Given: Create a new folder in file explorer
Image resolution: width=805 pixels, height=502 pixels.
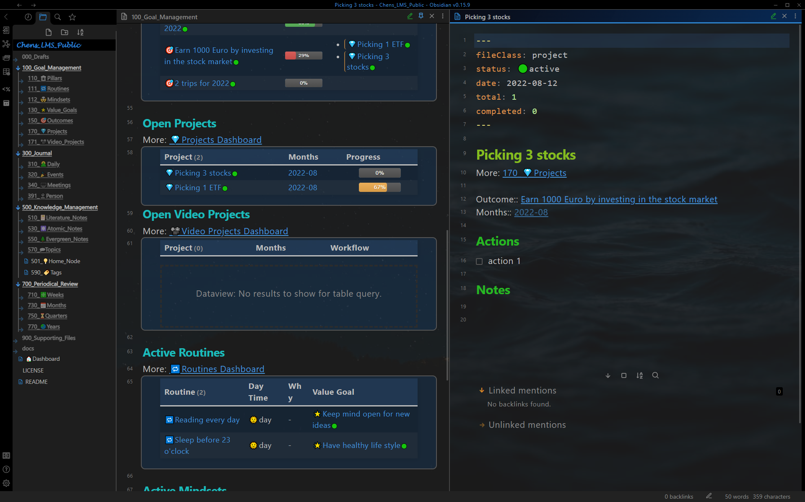Looking at the screenshot, I should [x=65, y=32].
